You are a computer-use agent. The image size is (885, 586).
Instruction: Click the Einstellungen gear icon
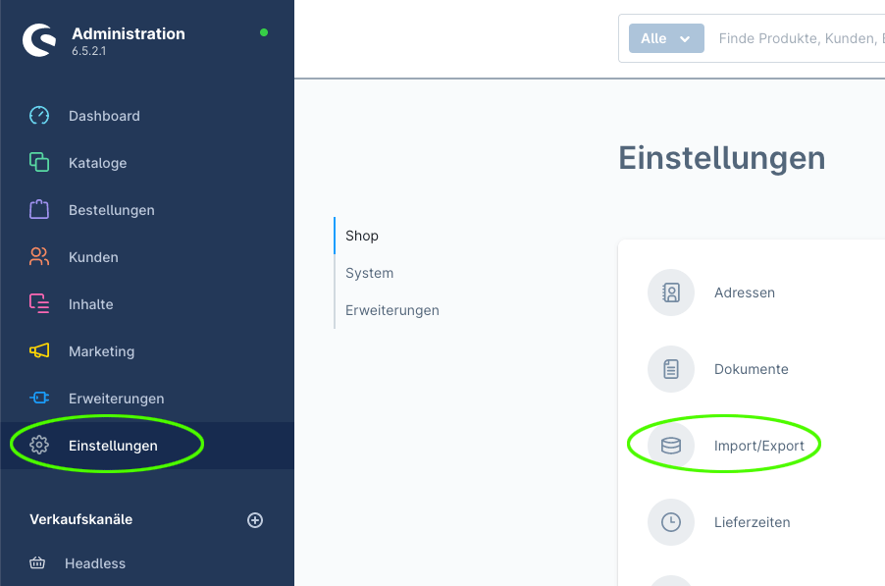point(39,446)
